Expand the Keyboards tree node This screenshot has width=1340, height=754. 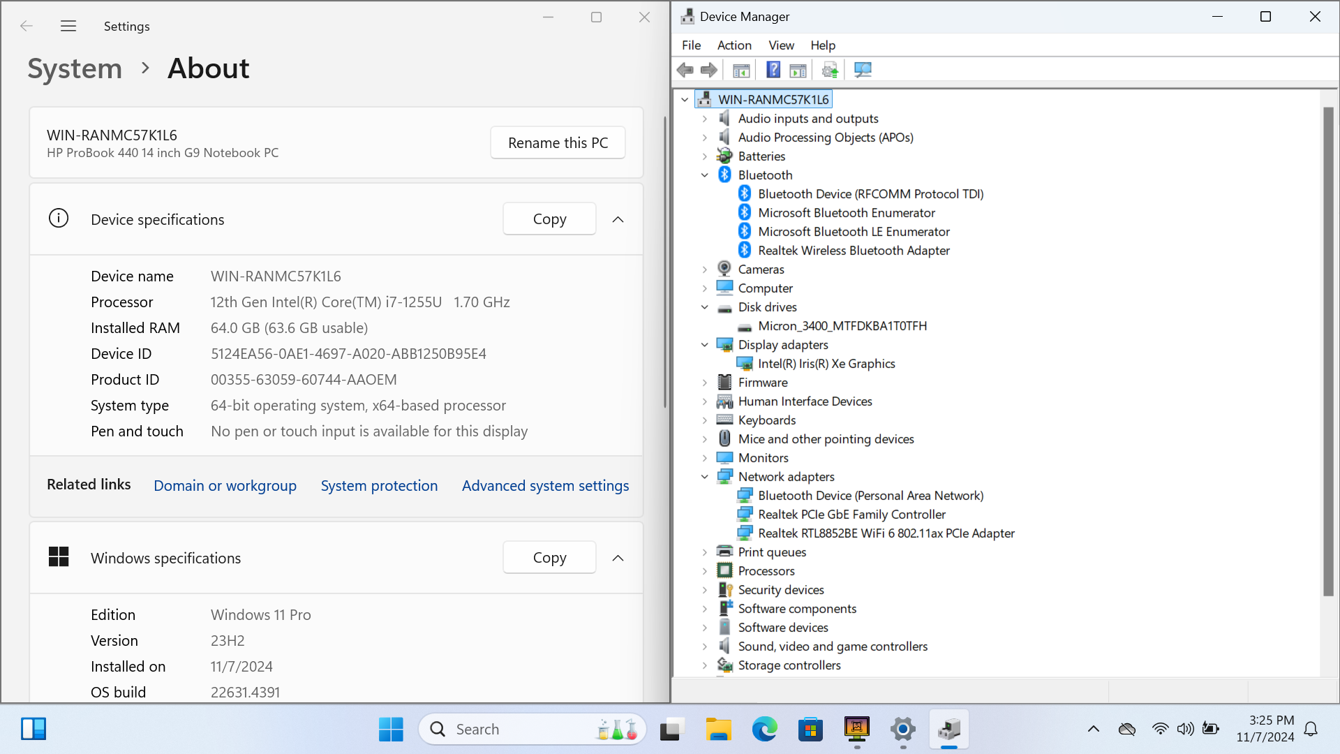(x=704, y=420)
